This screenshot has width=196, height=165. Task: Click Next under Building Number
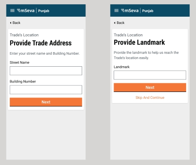(46, 102)
